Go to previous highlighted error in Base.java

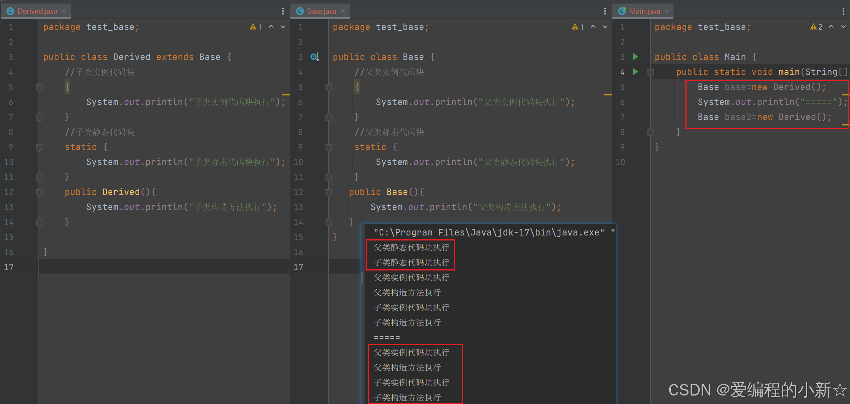[x=593, y=27]
